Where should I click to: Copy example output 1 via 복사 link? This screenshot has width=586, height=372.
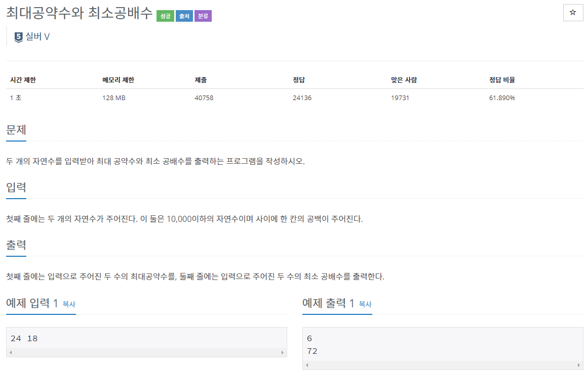[365, 304]
